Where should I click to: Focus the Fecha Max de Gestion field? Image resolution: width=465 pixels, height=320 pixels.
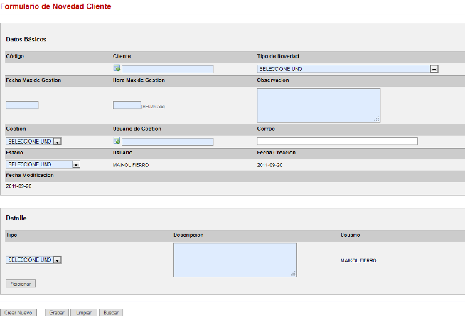[x=22, y=105]
